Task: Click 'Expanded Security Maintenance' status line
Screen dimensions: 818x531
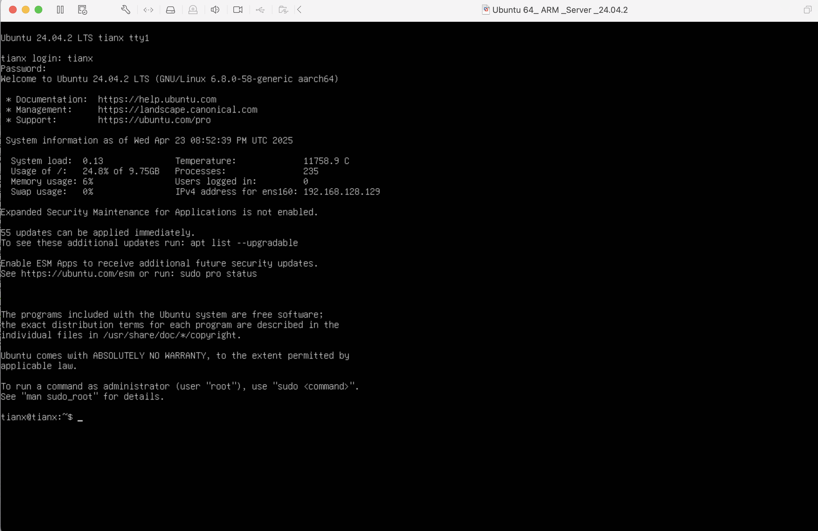Action: pos(160,212)
